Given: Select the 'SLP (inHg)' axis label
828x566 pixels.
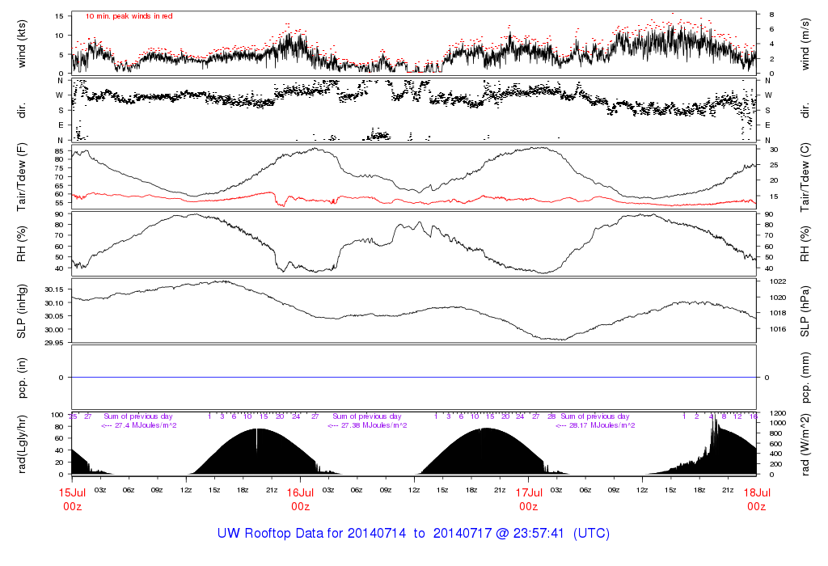Looking at the screenshot, I should click(x=22, y=311).
